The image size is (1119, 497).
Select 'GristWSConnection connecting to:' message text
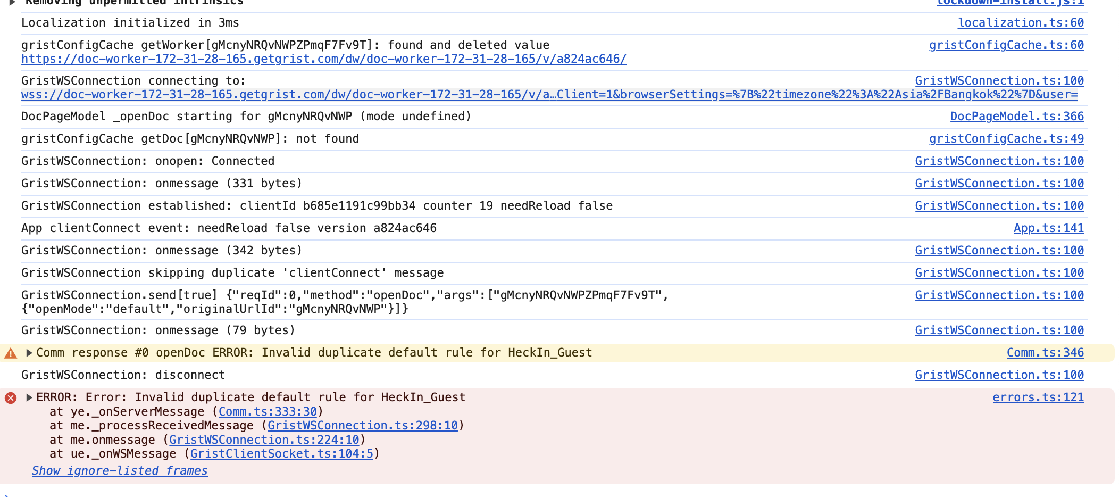(133, 81)
